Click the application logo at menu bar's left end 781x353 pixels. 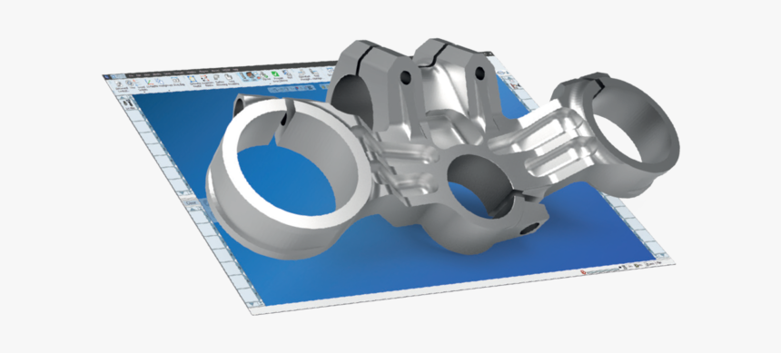[106, 76]
